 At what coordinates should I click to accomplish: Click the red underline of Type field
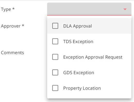[x=89, y=15]
